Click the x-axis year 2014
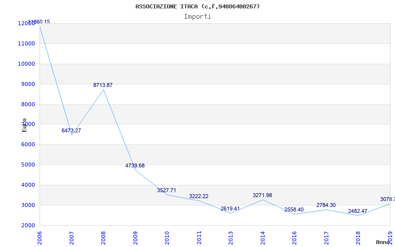Image resolution: width=395 pixels, height=247 pixels. (263, 238)
